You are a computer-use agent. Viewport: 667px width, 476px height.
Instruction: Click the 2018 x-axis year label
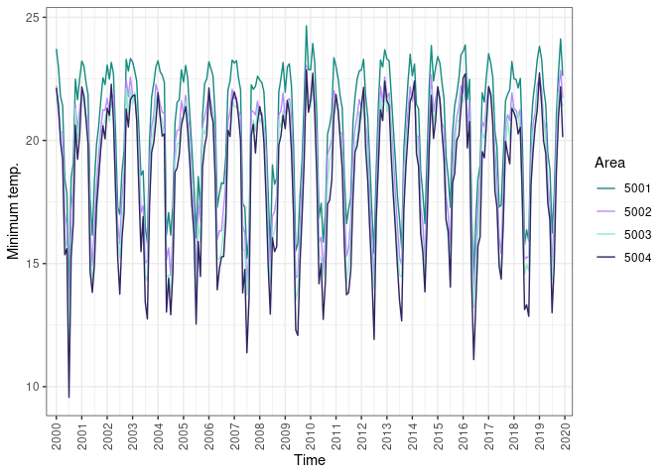(x=514, y=434)
